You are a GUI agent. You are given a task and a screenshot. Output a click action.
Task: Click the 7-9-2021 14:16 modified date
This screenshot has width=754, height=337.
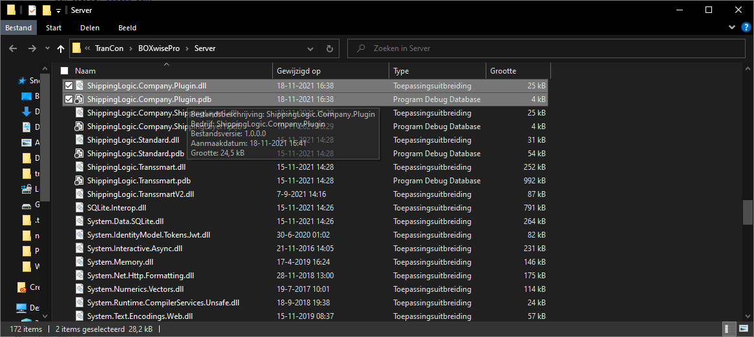pyautogui.click(x=301, y=194)
